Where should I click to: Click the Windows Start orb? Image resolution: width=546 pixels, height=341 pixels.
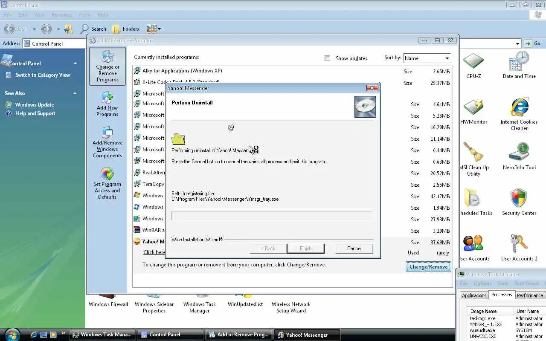13,334
